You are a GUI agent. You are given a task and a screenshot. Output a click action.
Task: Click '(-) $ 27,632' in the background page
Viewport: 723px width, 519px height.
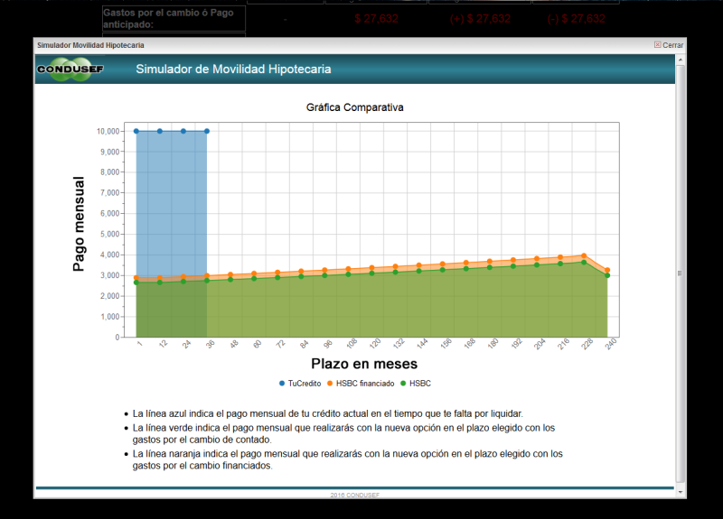[576, 19]
